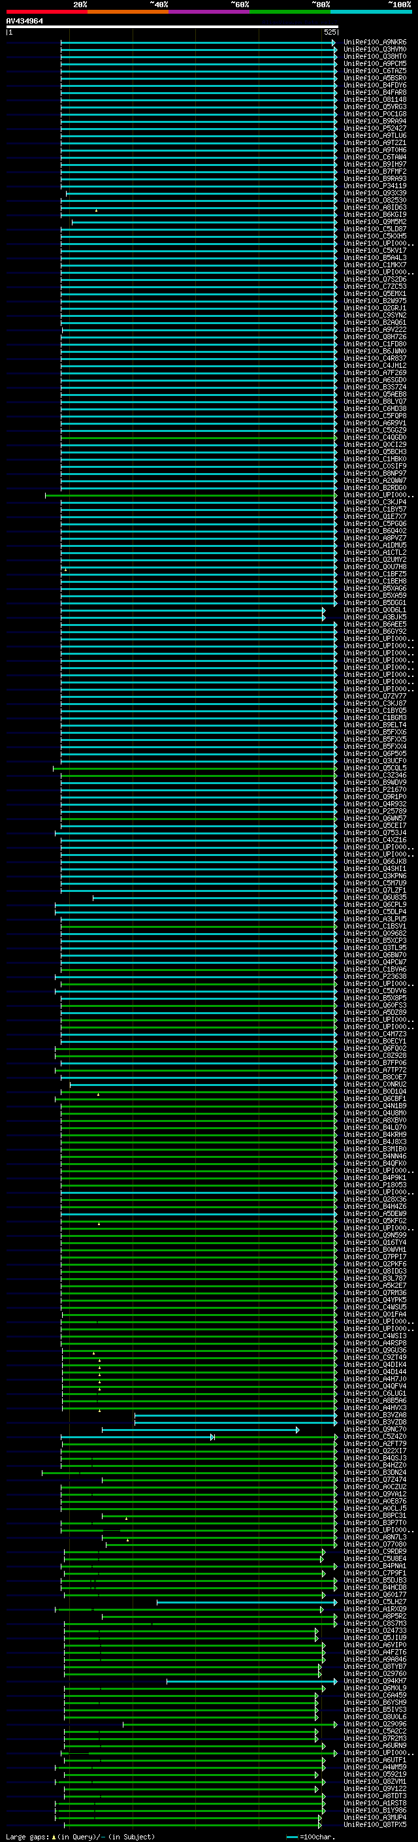Select the UniRef100_B9IH97 label
Image resolution: width=418 pixels, height=1842 pixels.
click(x=374, y=165)
